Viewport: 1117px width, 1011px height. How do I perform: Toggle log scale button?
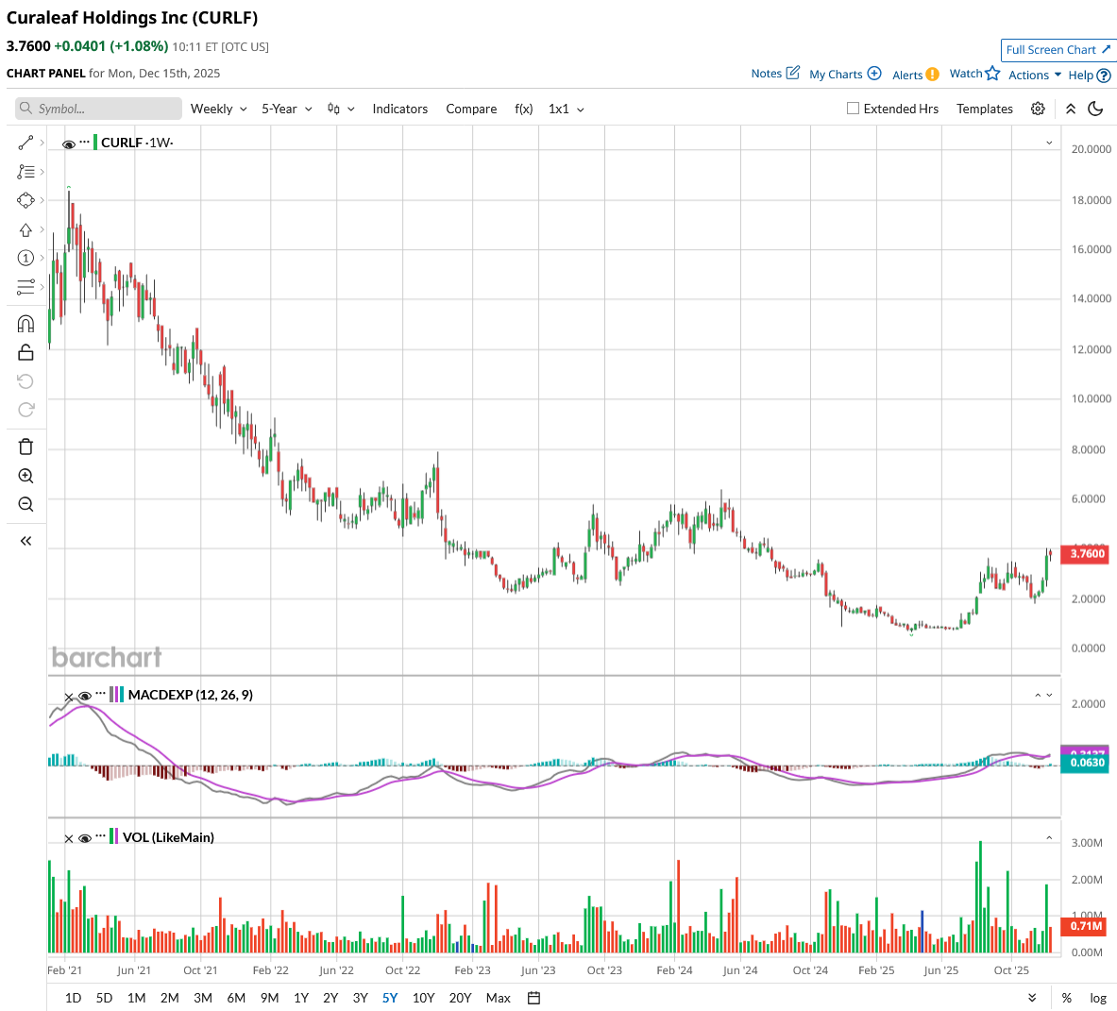point(1098,998)
